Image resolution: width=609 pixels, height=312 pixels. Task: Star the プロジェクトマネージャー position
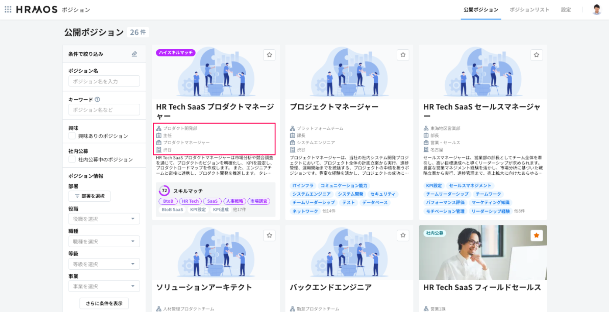coord(403,55)
